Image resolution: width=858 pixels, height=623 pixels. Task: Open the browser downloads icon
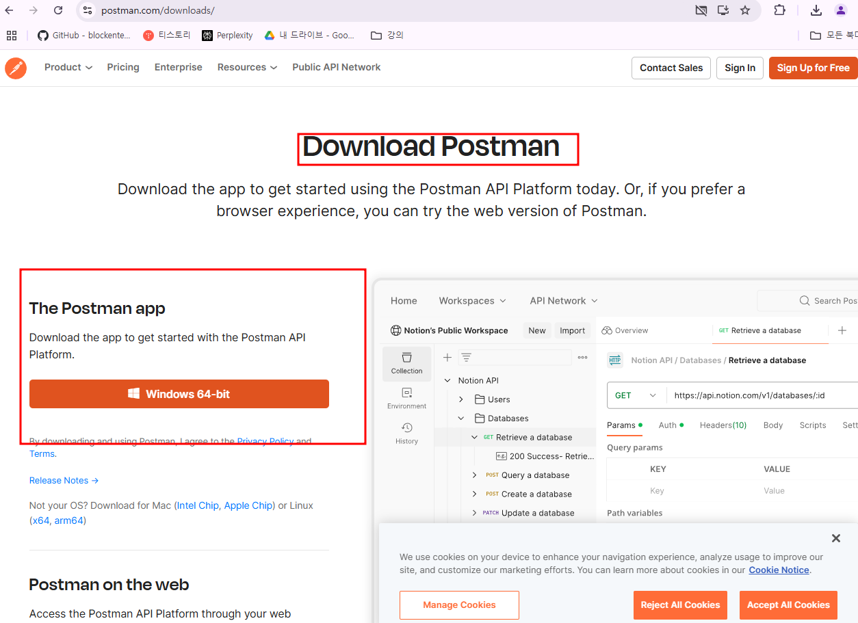tap(816, 10)
